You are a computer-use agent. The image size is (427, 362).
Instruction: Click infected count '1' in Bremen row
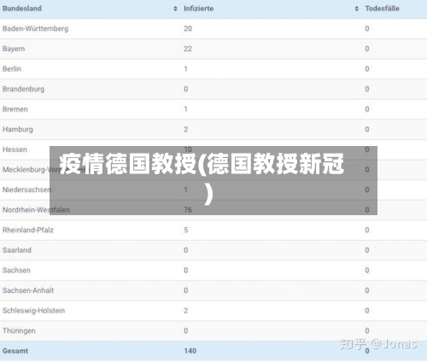[x=186, y=109]
